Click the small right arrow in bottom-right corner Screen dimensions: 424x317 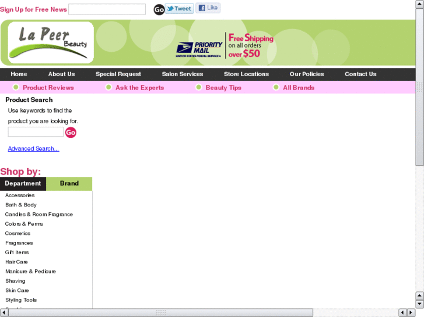click(x=411, y=313)
